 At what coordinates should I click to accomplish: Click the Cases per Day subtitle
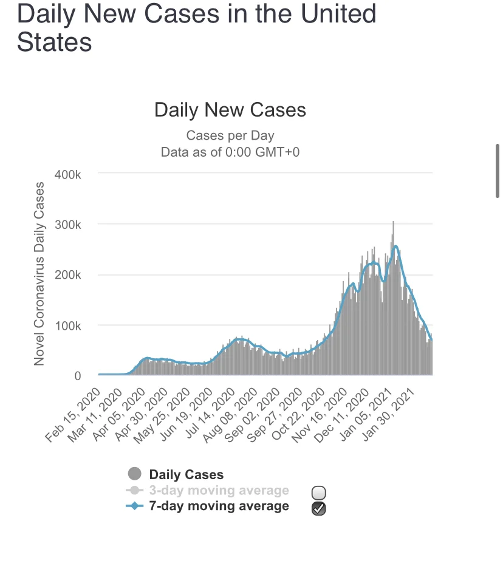point(230,135)
